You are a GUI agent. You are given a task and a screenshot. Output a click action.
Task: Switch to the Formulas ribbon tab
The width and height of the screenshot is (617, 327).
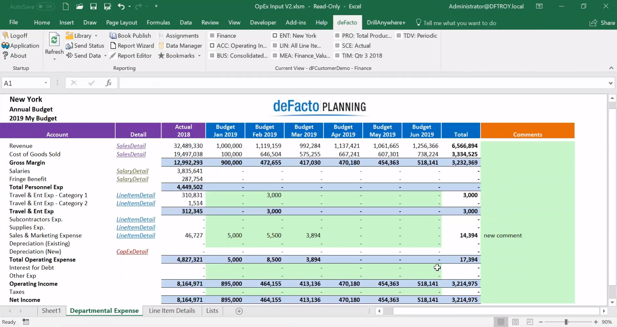[x=158, y=23]
